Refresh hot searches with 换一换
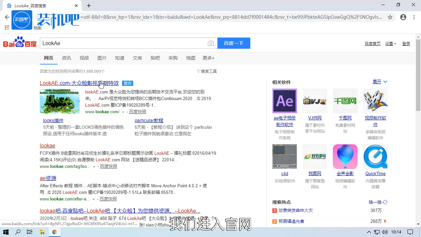Viewport: 421px width, 237px height. (375, 202)
